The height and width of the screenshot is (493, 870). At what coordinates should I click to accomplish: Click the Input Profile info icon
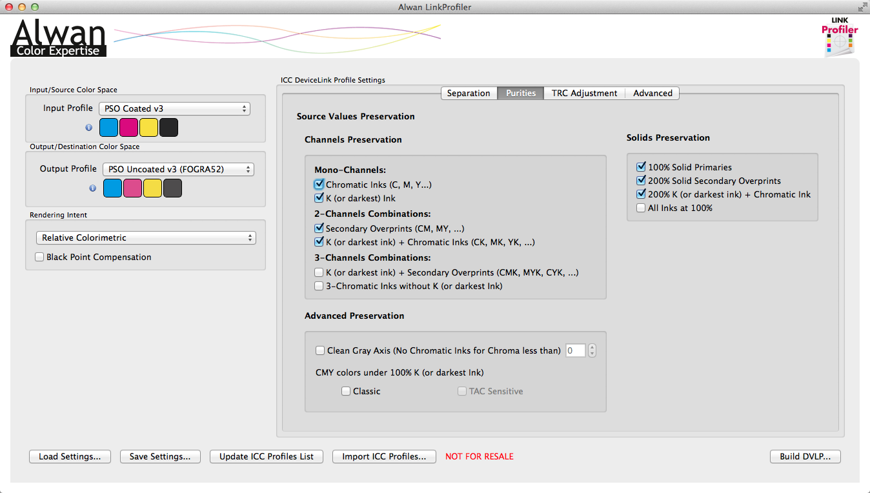click(x=88, y=128)
